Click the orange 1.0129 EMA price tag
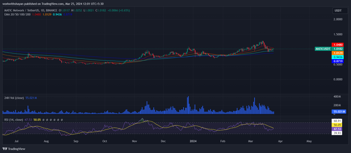Image resolution: width=351 pixels, height=153 pixels. pos(337,53)
